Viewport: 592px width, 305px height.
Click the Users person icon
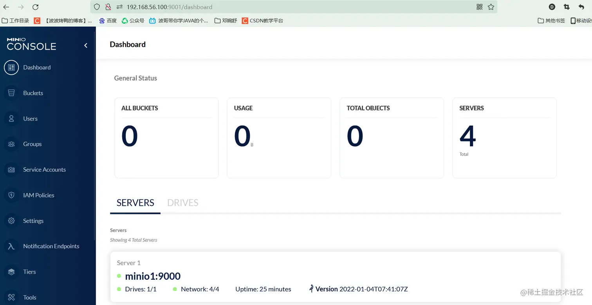11,118
